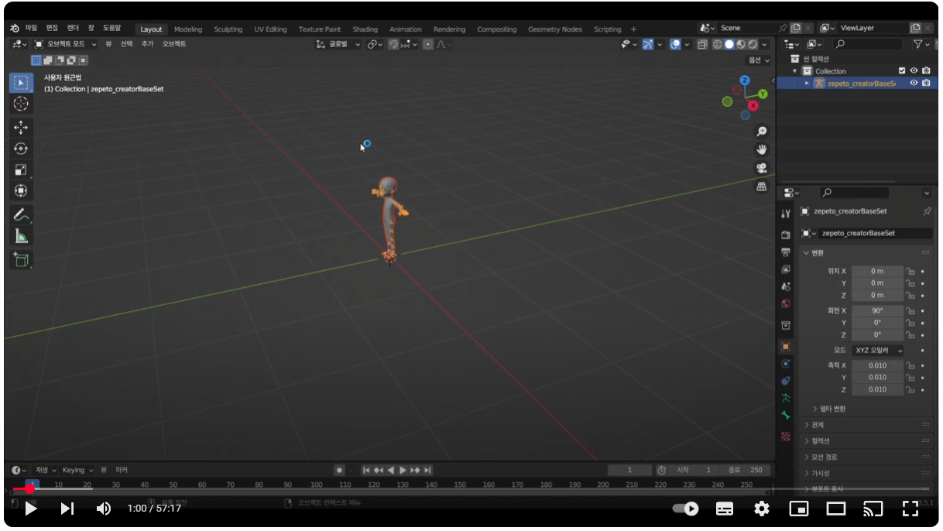Open the Bone properties tab
Screen dimensions: 943x531
point(786,416)
